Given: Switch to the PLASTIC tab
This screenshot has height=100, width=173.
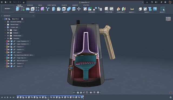Looking at the screenshot, I should tap(64, 5).
